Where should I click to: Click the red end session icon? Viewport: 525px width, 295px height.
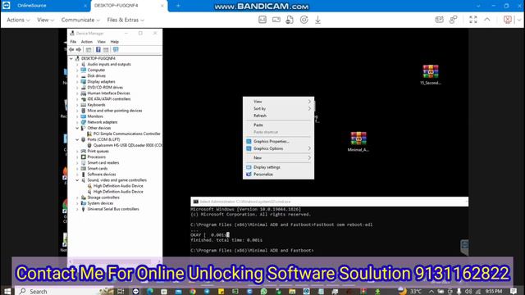coord(508,20)
